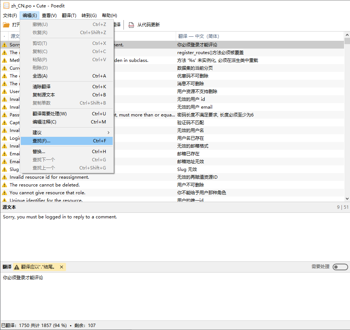Click the open-folder icon in the toolbar

coord(6,25)
